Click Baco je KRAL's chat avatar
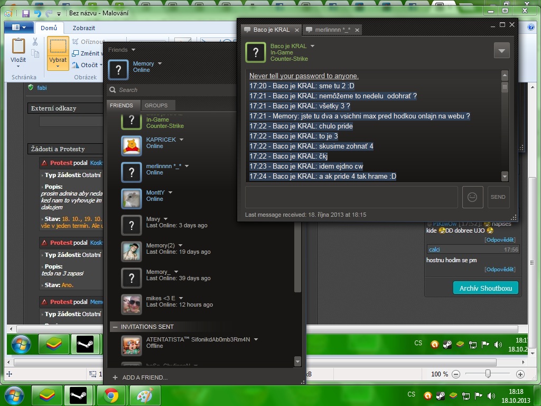Viewport: 541px width, 406px height. [x=256, y=52]
